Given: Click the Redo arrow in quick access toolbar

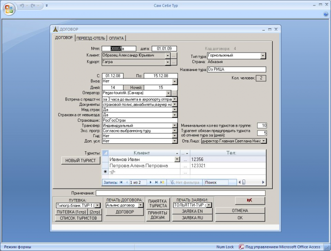Looking at the screenshot, I should pyautogui.click(x=33, y=6).
